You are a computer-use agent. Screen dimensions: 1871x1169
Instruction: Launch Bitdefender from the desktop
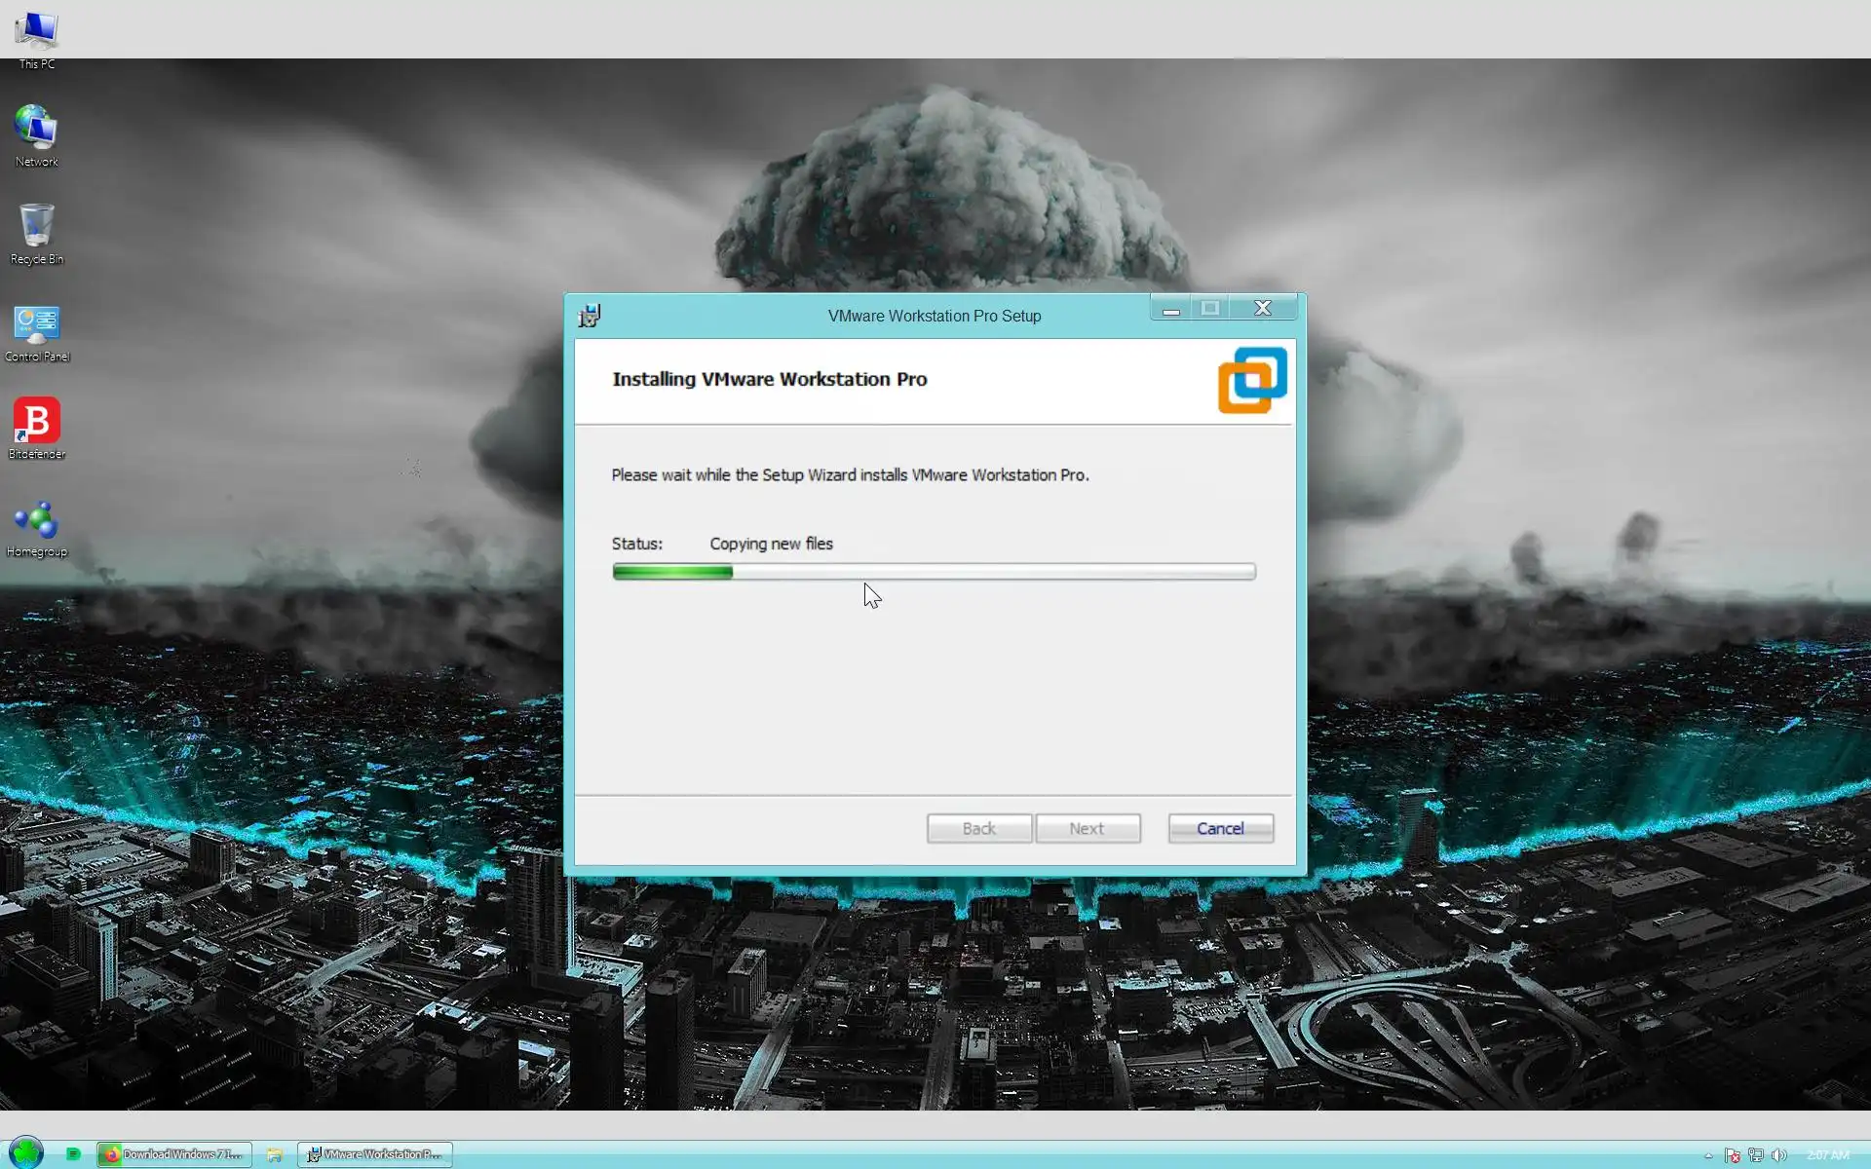[x=37, y=422]
